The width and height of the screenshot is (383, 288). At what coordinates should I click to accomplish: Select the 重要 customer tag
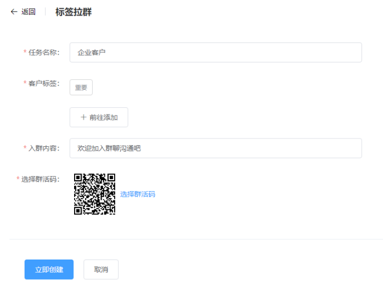tap(81, 88)
